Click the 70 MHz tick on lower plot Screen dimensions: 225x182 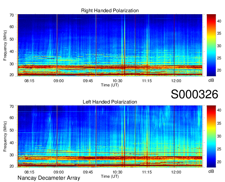click(x=12, y=106)
